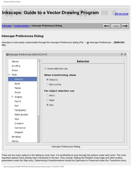131x169 pixels.
Task: Select the Node item in tree
Action: [17, 84]
